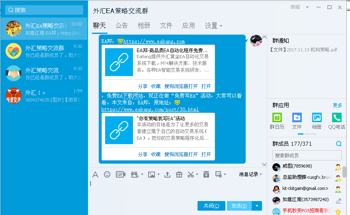Expand the send button options arrow
This screenshot has width=350, height=215.
pos(257,206)
